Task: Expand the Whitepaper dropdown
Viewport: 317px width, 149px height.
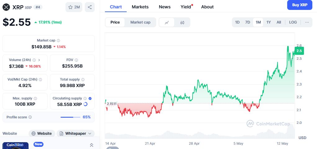Action: tap(76, 134)
